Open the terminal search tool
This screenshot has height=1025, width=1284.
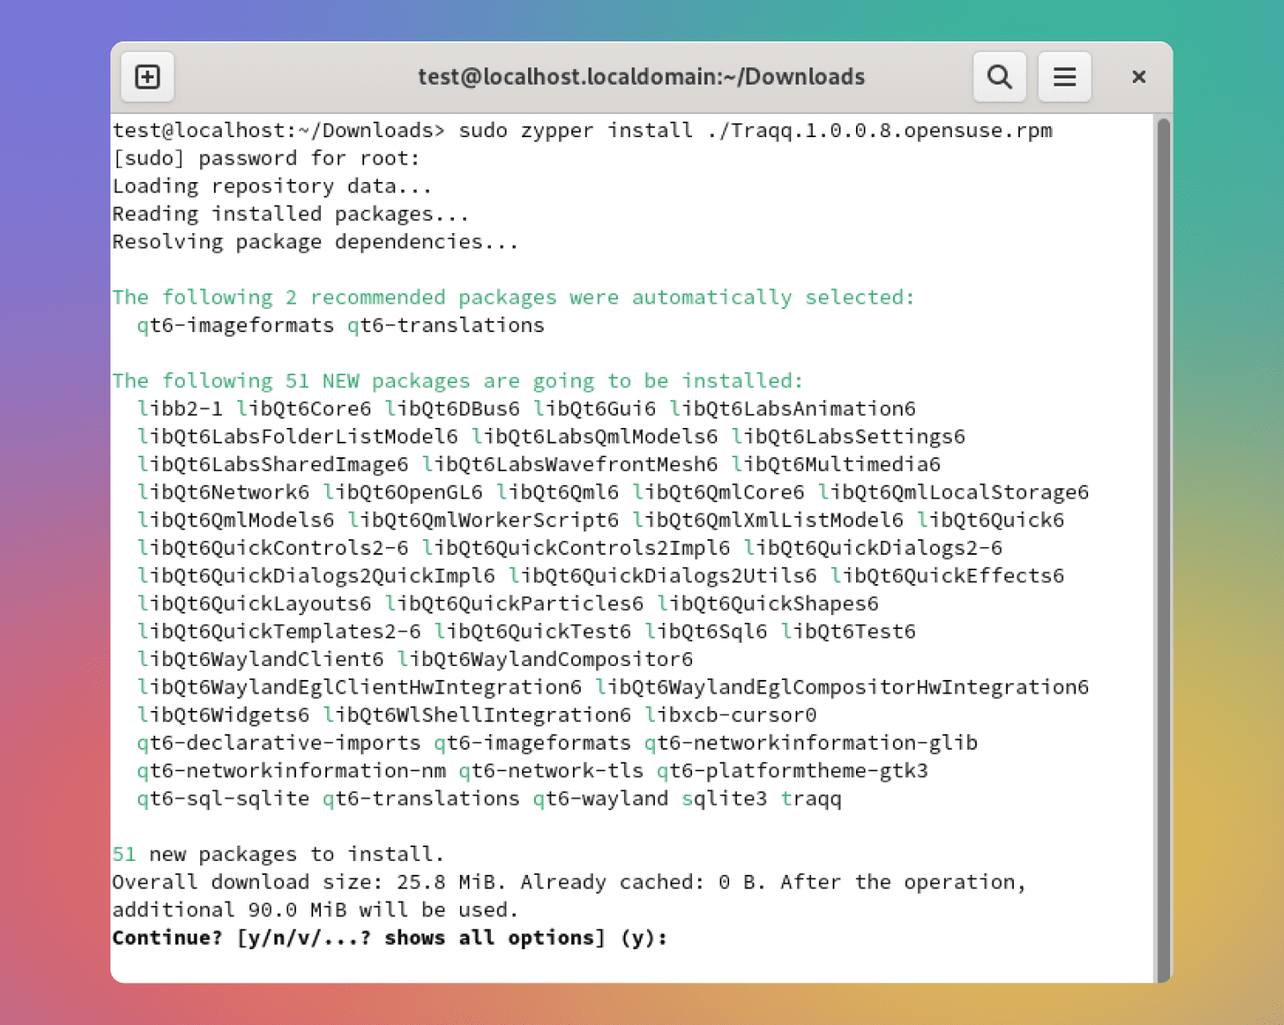coord(999,77)
